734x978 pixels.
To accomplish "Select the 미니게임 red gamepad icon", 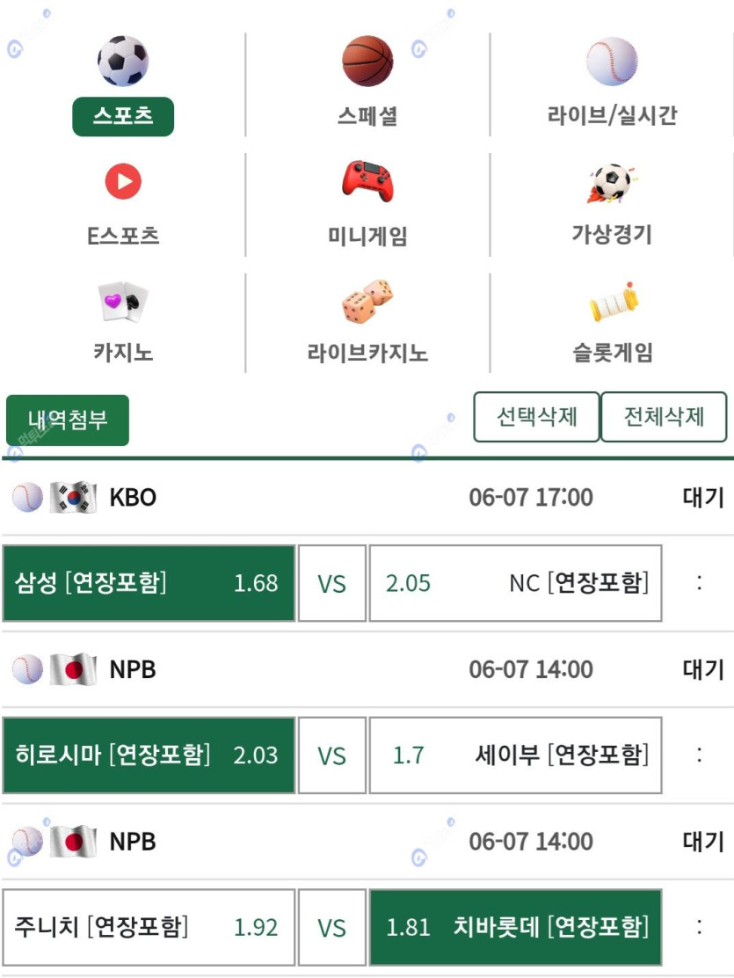I will [x=367, y=181].
